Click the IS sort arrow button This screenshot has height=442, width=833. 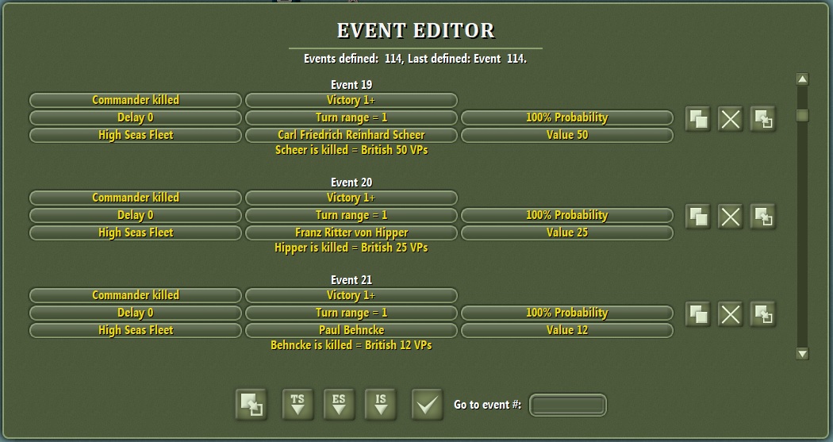[380, 405]
